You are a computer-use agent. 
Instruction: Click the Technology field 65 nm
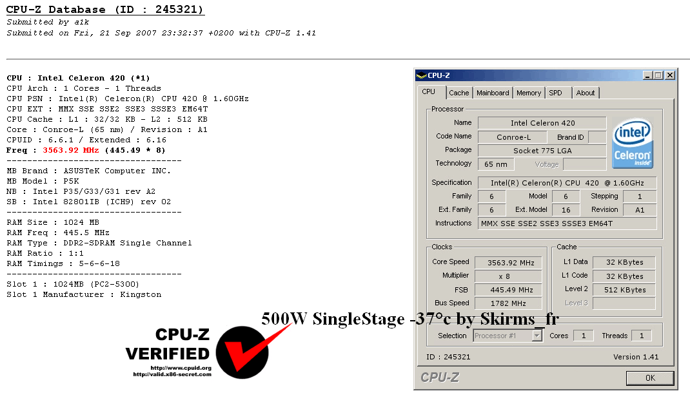(496, 164)
